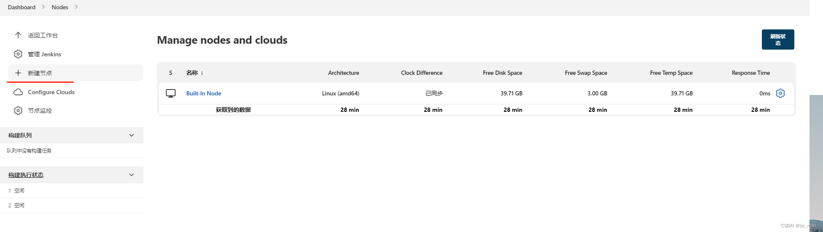Click the cloud icon for Configure Clouds
Image resolution: width=823 pixels, height=232 pixels.
18,92
